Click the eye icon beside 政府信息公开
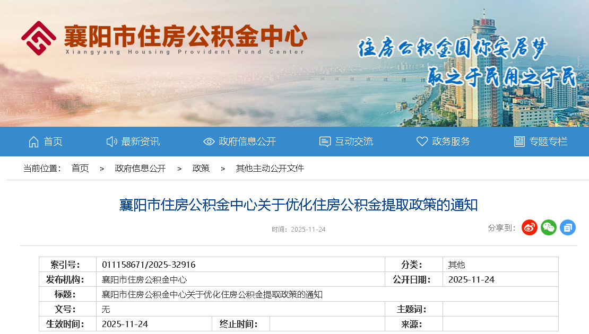 click(209, 142)
